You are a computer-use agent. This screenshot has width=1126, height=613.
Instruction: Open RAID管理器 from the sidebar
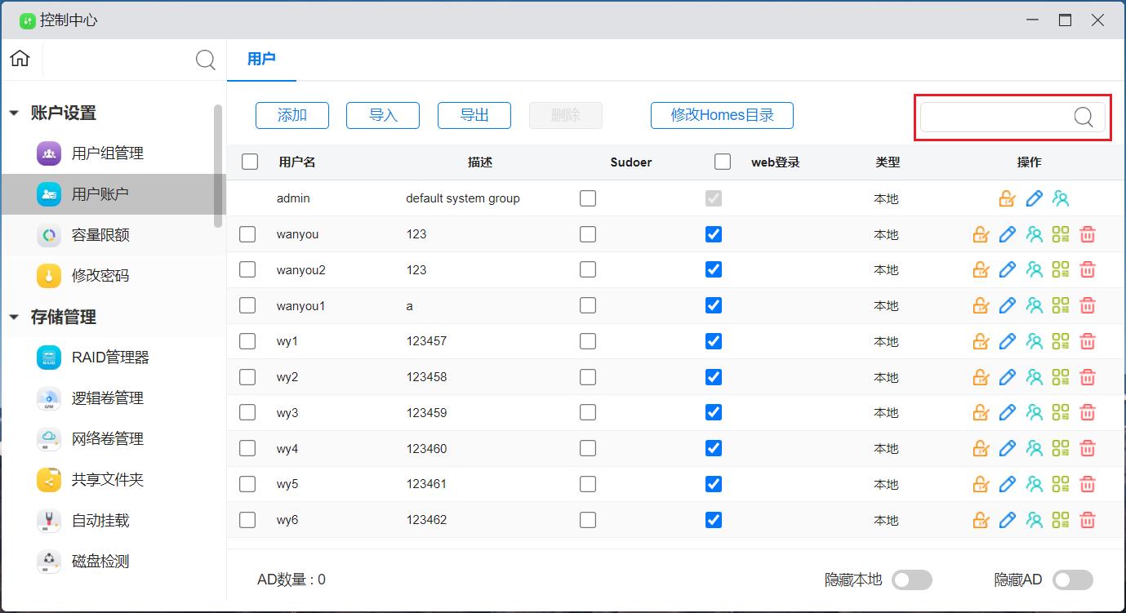(109, 358)
